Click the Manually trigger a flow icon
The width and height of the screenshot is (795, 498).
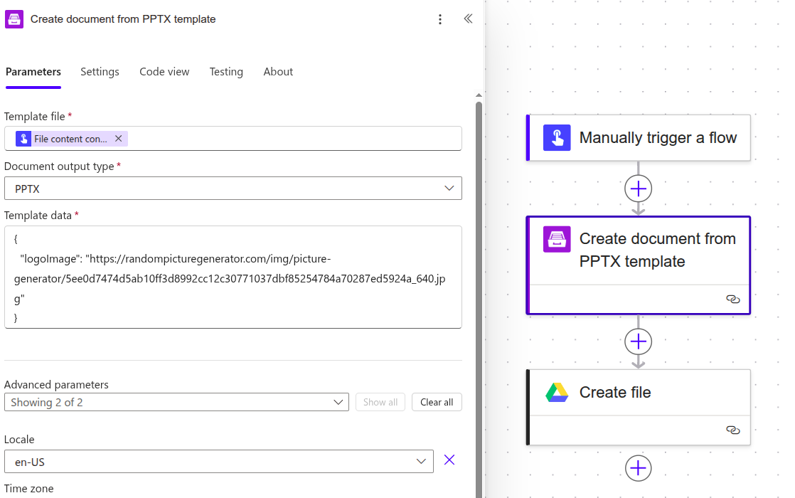(557, 137)
